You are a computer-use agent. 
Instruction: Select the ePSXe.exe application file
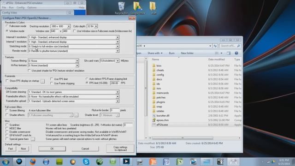click(162, 125)
